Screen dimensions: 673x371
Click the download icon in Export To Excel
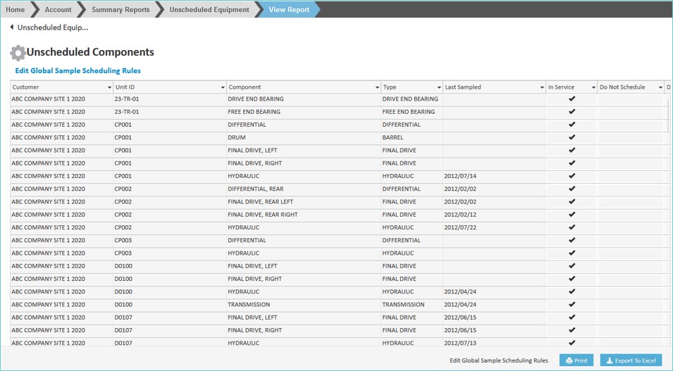click(x=610, y=360)
